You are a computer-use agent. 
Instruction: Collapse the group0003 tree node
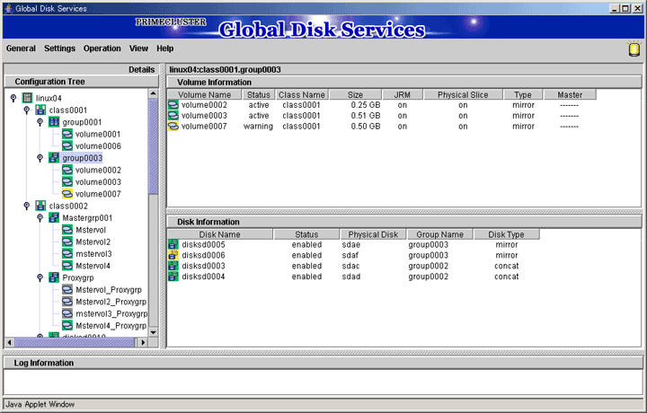40,158
